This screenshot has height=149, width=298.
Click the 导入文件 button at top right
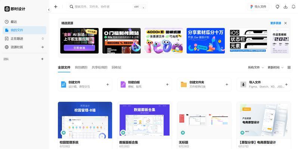[x=258, y=7]
